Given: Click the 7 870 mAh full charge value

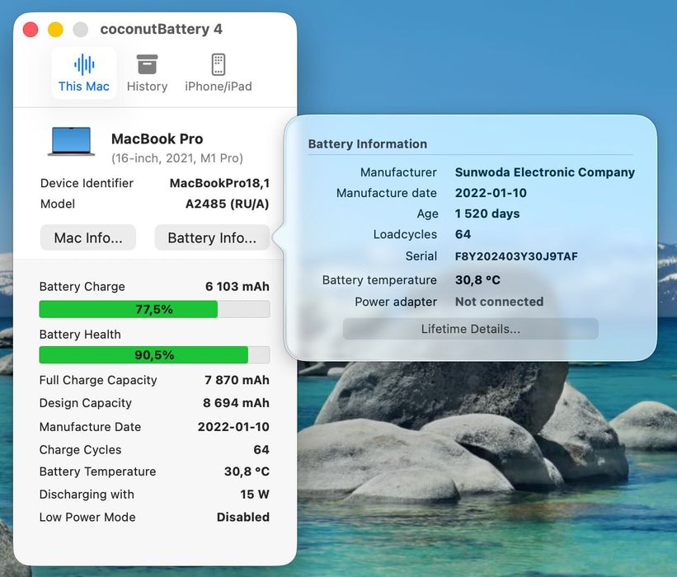Looking at the screenshot, I should [237, 380].
